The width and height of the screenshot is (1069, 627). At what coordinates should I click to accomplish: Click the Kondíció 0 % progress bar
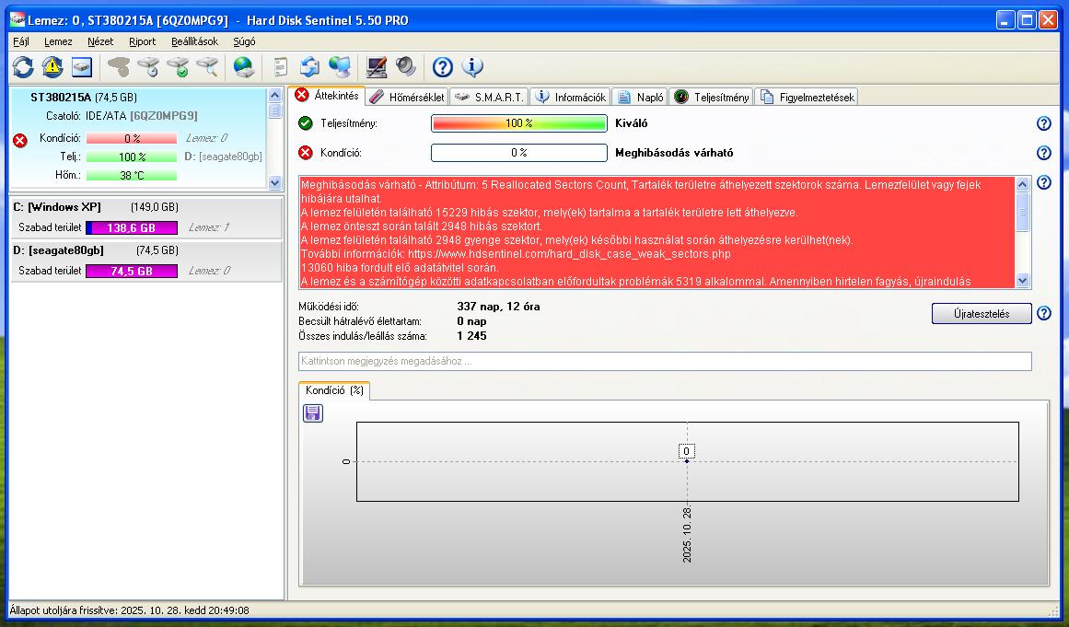[518, 153]
